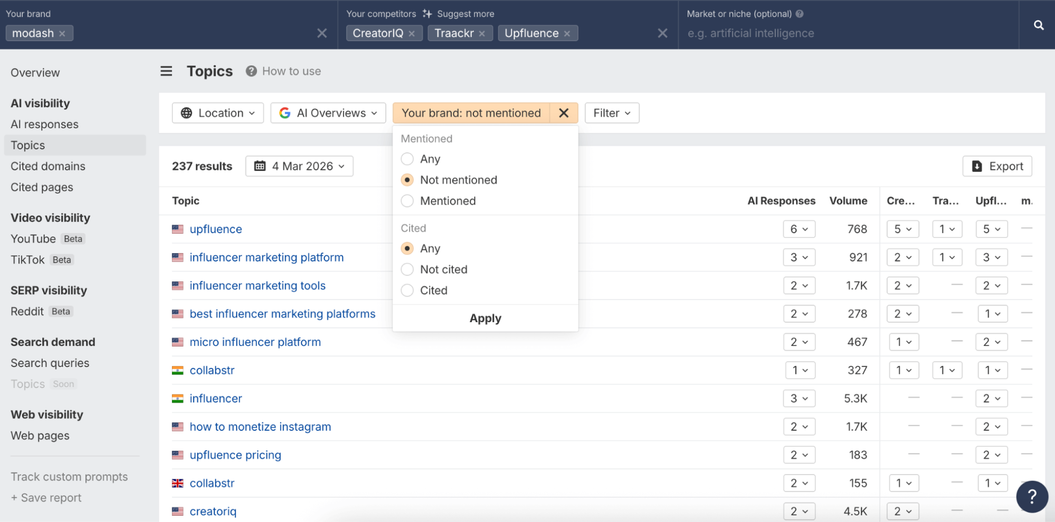Select the Not cited radio option
Viewport: 1055px width, 522px height.
(407, 269)
